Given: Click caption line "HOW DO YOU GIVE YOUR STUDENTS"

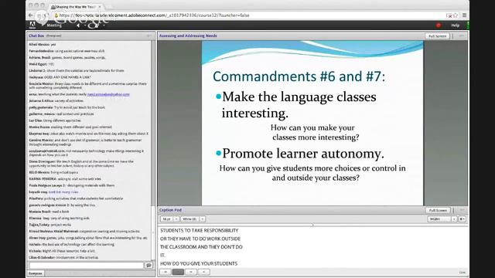Looking at the screenshot, I should point(199,263).
